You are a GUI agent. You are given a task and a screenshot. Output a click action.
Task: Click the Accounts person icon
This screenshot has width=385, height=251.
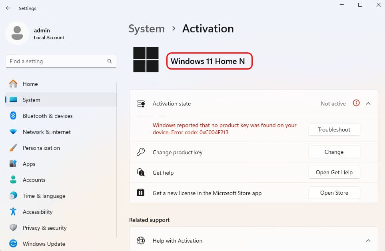click(13, 179)
